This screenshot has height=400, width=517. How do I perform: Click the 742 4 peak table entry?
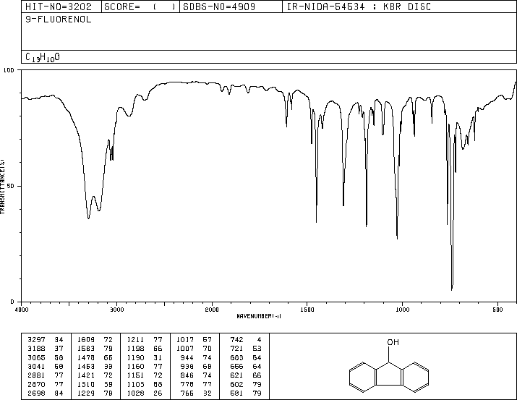[245, 340]
